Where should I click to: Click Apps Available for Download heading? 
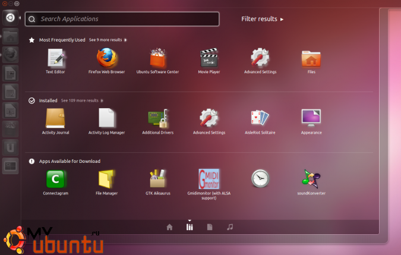[70, 161]
